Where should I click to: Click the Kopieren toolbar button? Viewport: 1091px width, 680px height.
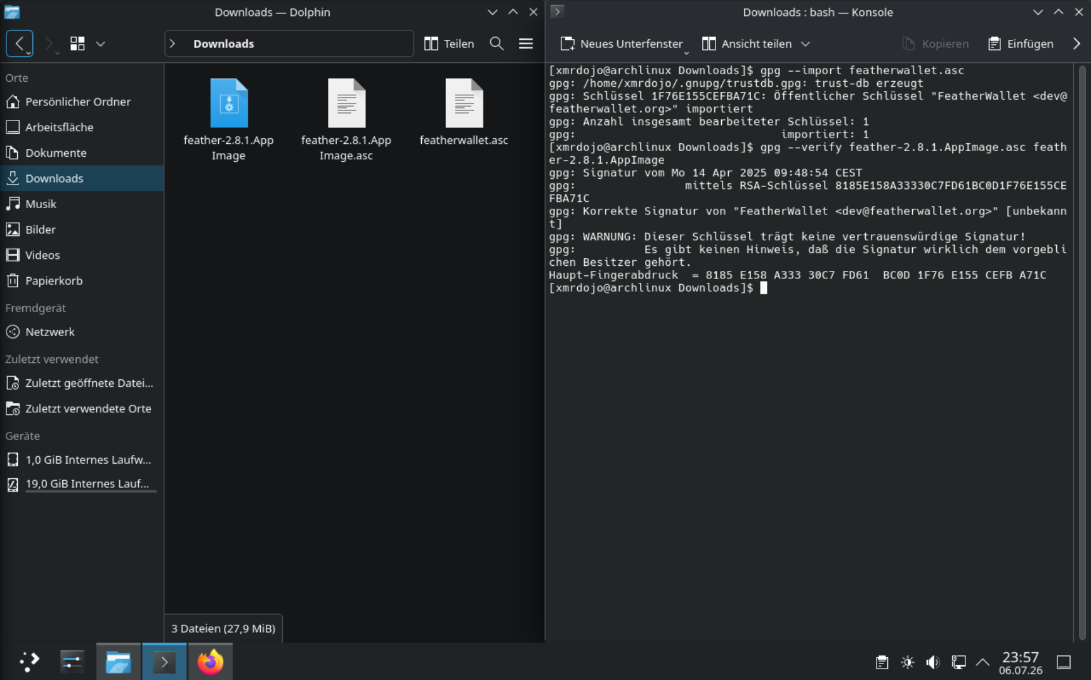(936, 44)
